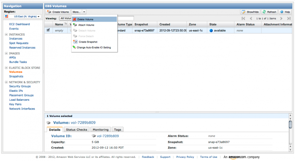Click the Attach Volume disk icon
The width and height of the screenshot is (295, 161).
(x=75, y=25)
